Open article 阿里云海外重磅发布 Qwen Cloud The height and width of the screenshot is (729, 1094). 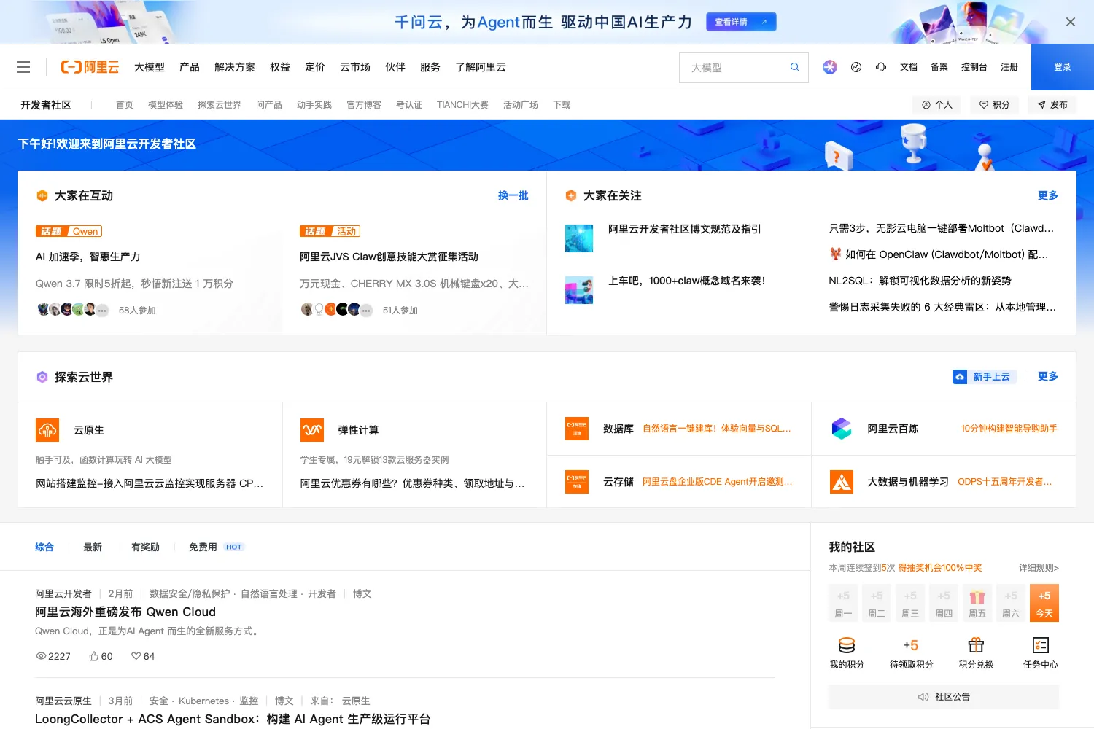coord(125,612)
